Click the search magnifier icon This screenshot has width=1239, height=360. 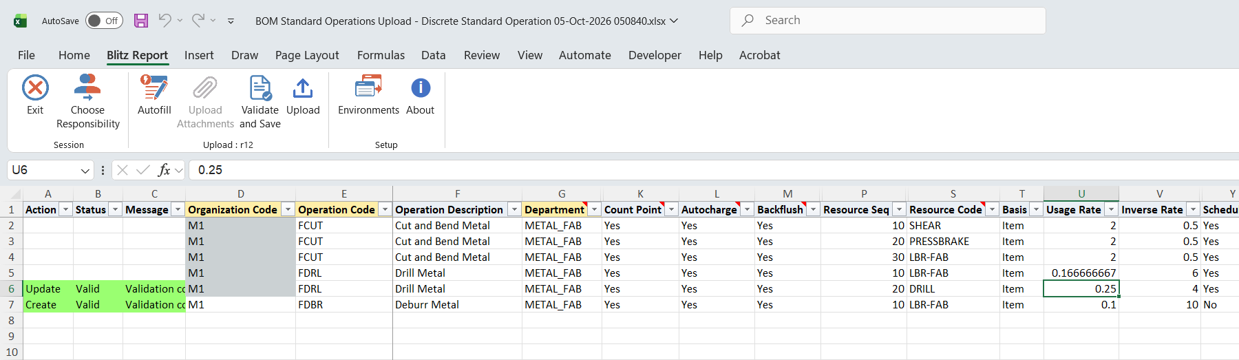[x=748, y=21]
